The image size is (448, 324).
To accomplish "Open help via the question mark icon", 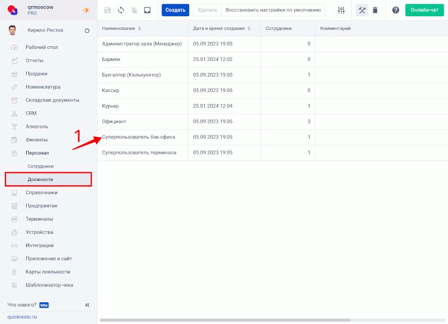I will (396, 10).
